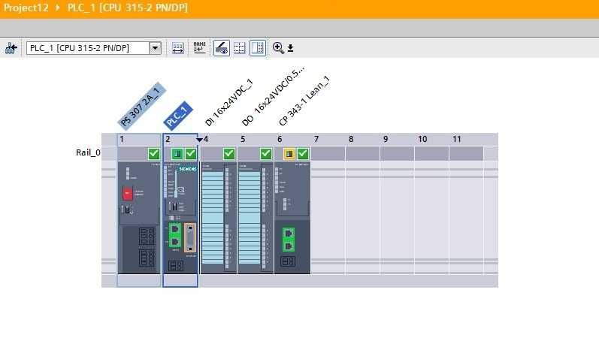Select the DO 16x24VDC/0.5 label
The width and height of the screenshot is (599, 350).
[x=273, y=96]
